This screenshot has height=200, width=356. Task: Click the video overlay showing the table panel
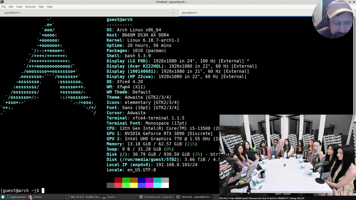[288, 155]
